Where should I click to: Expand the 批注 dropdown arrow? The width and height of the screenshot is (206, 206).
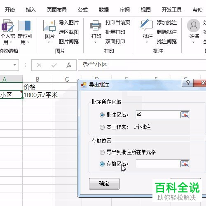click(x=147, y=42)
